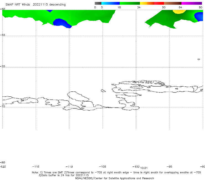Click the gray segment of the color bar

[x=98, y=3]
